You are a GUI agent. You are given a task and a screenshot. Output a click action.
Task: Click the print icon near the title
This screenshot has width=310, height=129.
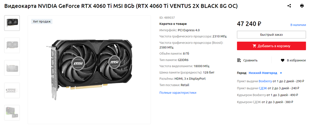pyautogui.click(x=302, y=6)
